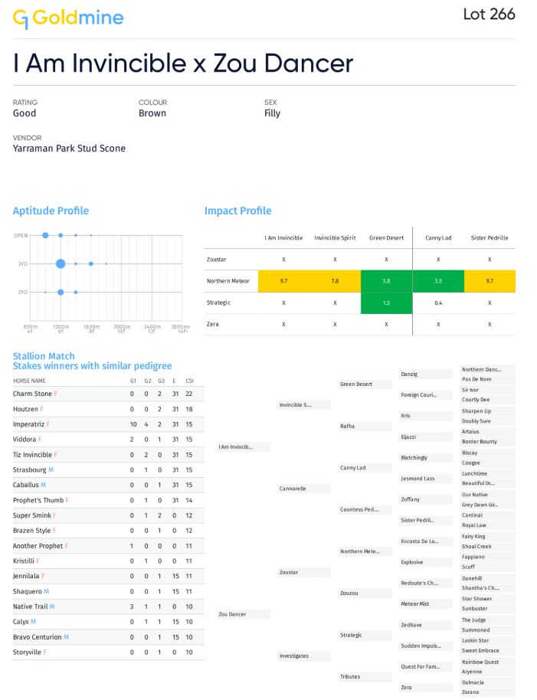
Task: Click Meteor Mist pedigree box
Action: coord(426,604)
